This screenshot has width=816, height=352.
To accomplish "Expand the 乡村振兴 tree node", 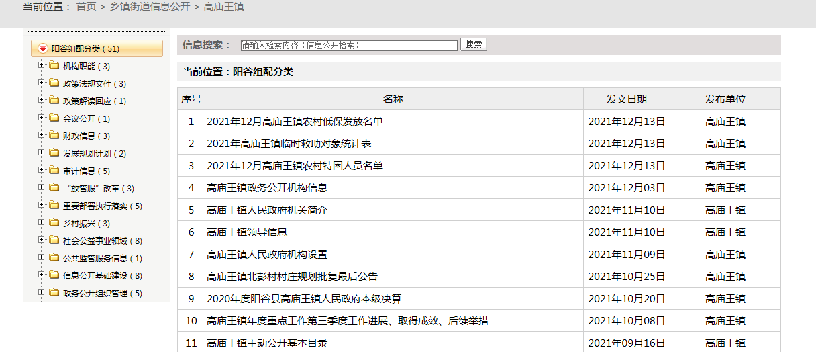I will click(42, 223).
